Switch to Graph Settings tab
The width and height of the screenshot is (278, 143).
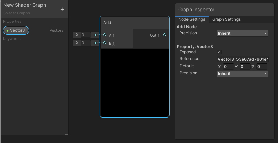(226, 19)
